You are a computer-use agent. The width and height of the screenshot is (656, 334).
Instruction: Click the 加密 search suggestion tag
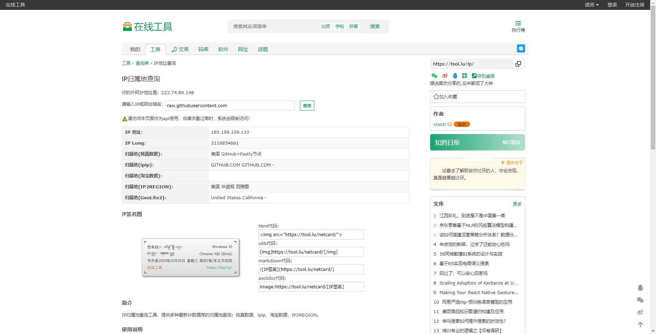pos(325,26)
